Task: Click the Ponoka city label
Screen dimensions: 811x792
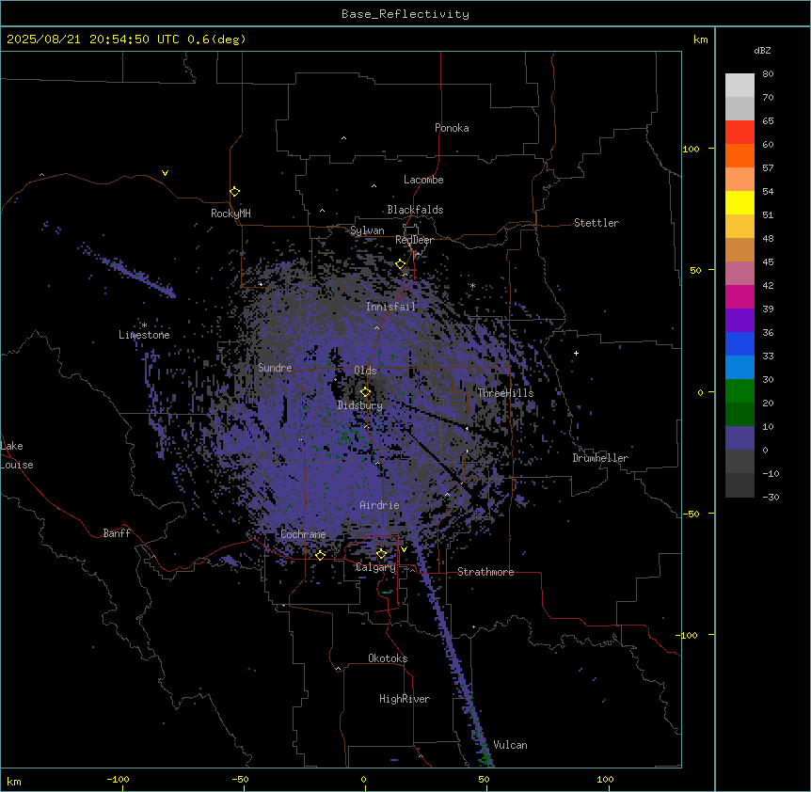Action: click(x=452, y=128)
